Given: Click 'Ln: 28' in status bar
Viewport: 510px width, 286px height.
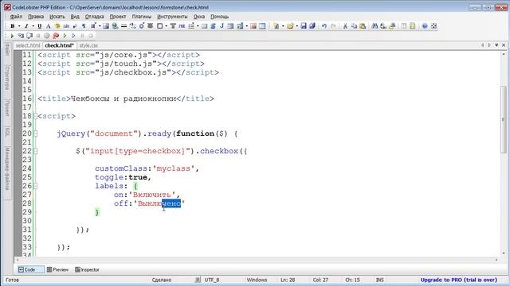Looking at the screenshot, I should (x=288, y=280).
